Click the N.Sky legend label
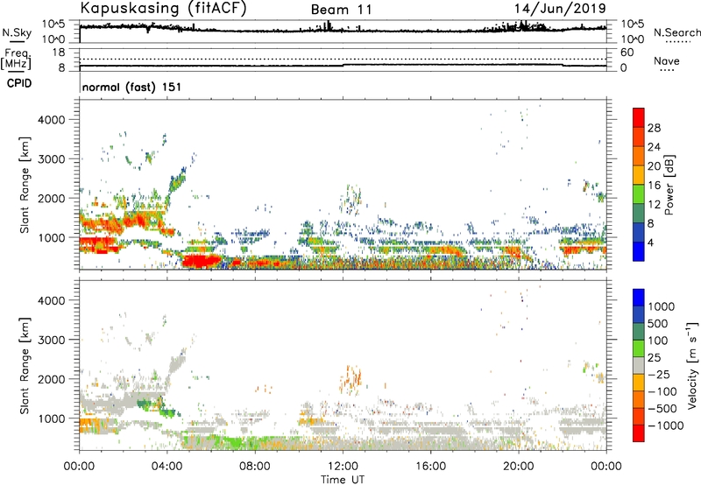The image size is (701, 485). [17, 32]
